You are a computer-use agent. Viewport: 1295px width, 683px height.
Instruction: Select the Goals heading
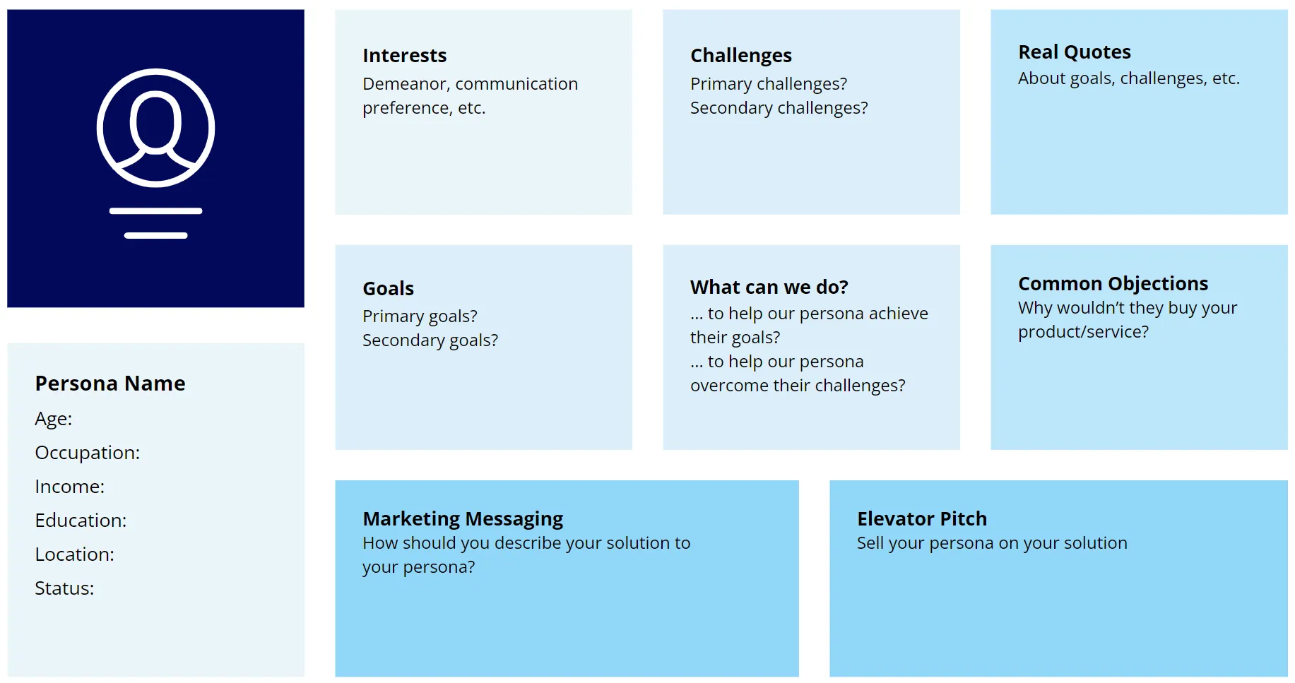coord(388,288)
